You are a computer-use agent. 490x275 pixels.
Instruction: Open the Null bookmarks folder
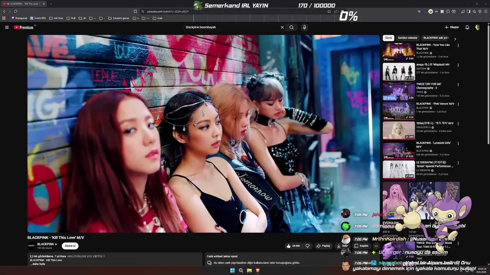click(x=71, y=18)
